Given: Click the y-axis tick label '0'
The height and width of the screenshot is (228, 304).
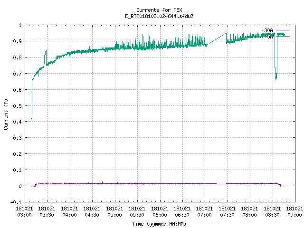Looking at the screenshot, I should pos(20,186).
